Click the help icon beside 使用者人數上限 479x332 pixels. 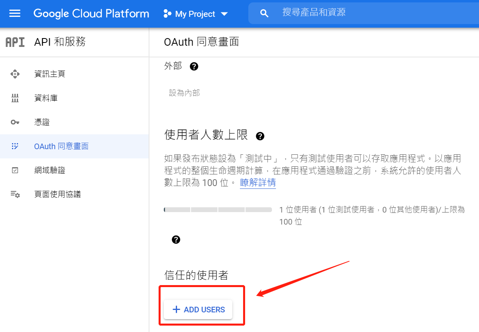click(x=260, y=136)
